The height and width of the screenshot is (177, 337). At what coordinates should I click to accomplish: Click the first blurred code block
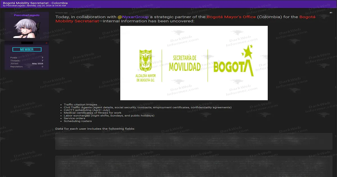[193, 141]
